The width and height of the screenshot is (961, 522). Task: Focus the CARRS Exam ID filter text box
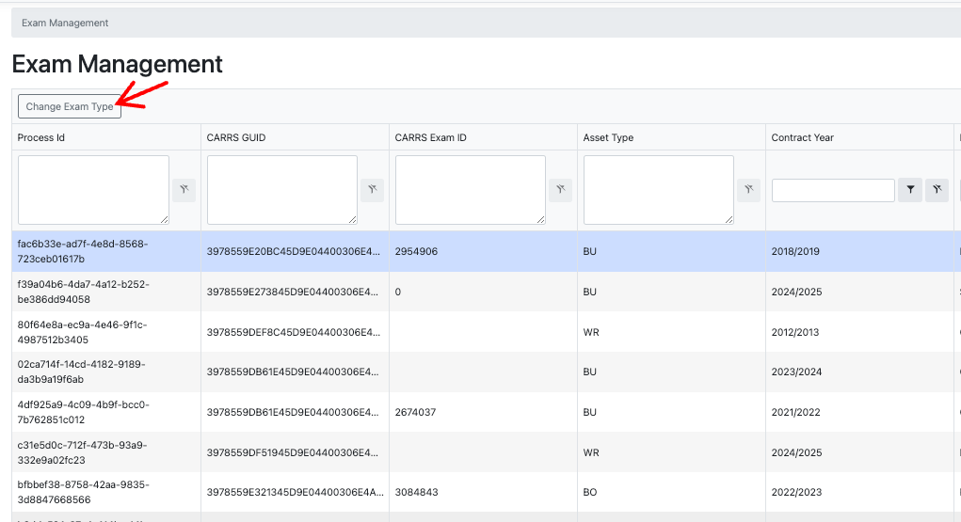(470, 190)
